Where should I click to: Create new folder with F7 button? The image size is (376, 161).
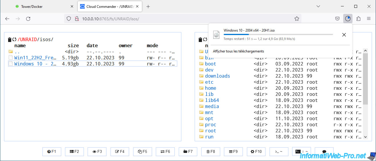(188, 151)
